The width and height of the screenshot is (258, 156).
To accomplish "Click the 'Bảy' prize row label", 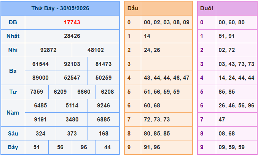I will click(x=13, y=147).
